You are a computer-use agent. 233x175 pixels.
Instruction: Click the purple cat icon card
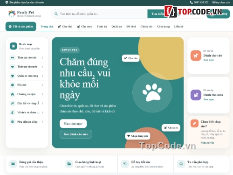[196, 95]
